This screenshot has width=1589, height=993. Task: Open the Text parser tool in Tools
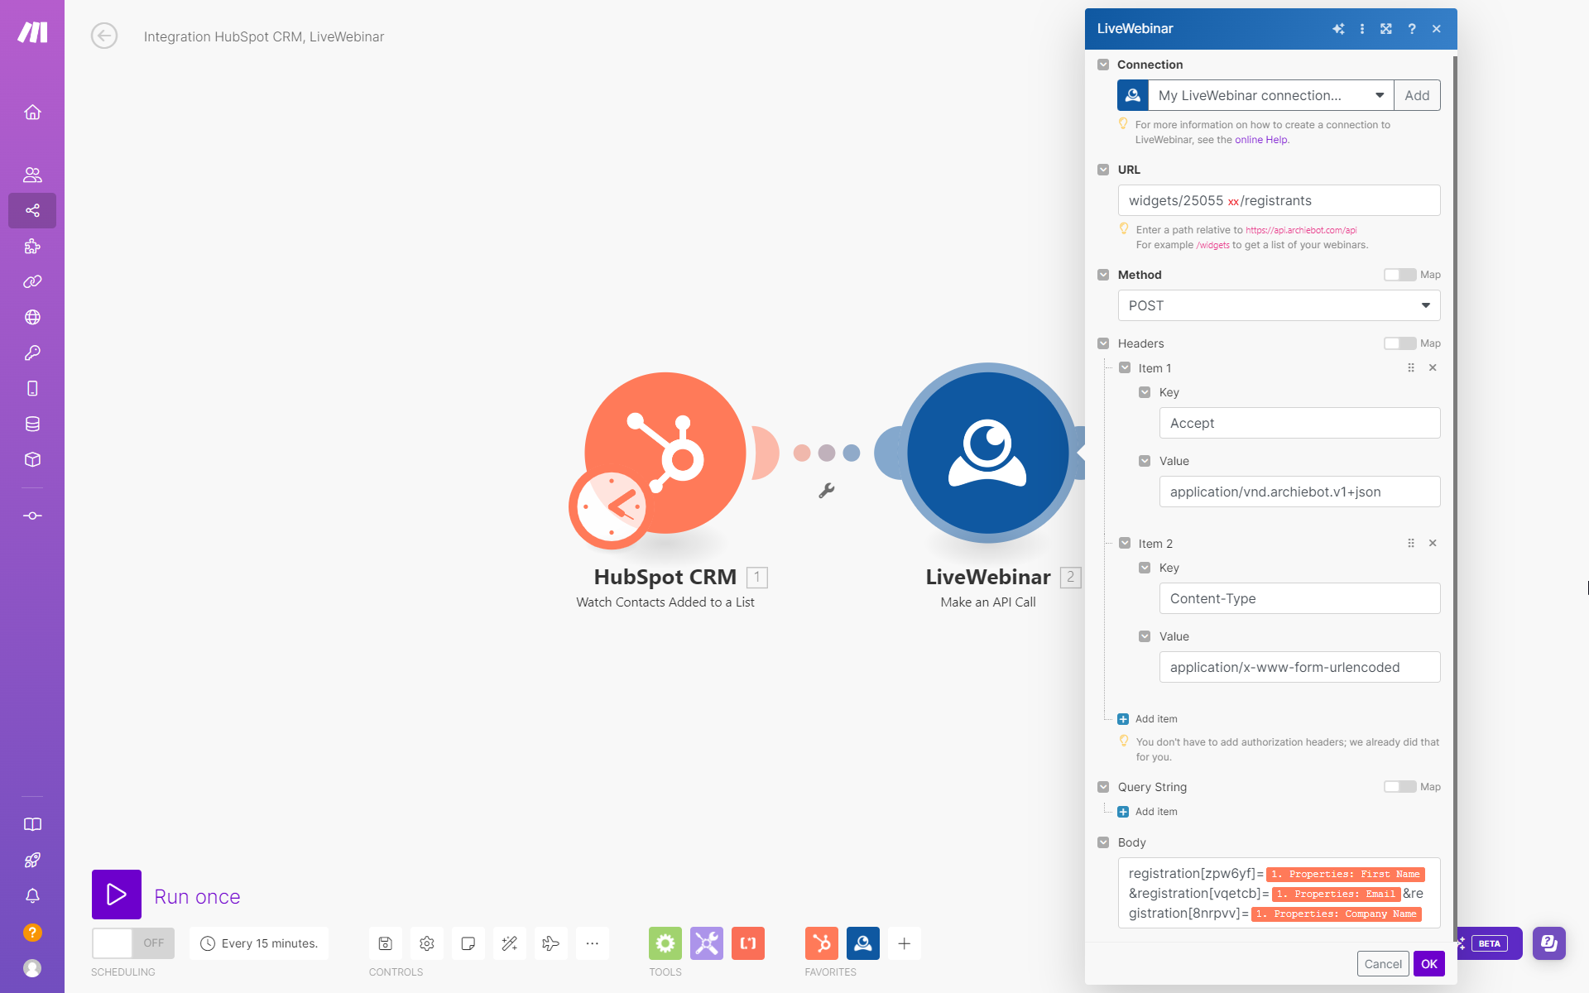coord(748,943)
